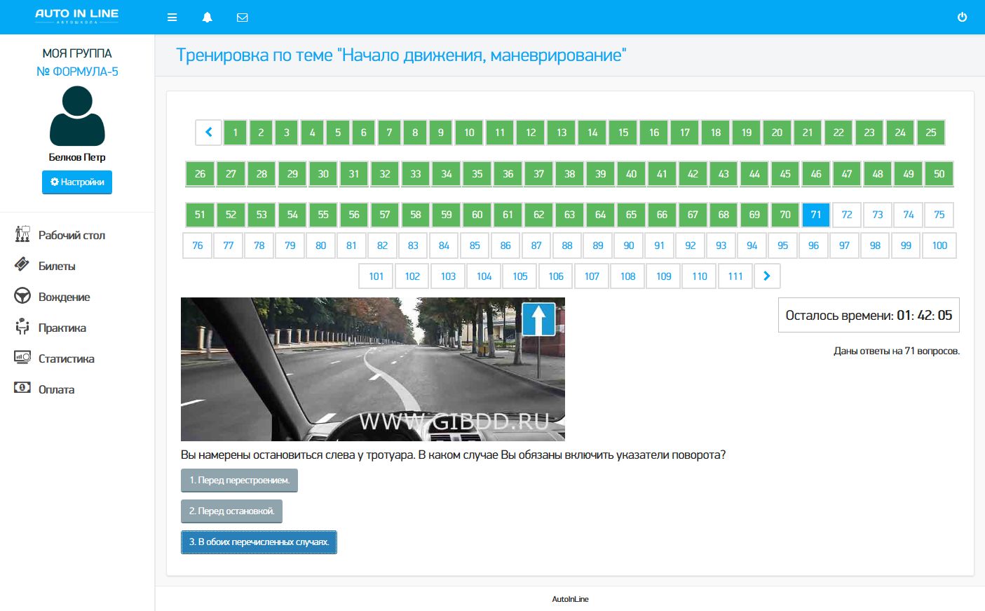Jump to question 38
Viewport: 985px width, 611px height.
coord(570,173)
